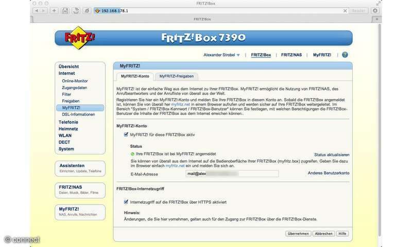This screenshot has width=412, height=247.
Task: Click the E-Mail-Adresse input field
Action: (232, 173)
